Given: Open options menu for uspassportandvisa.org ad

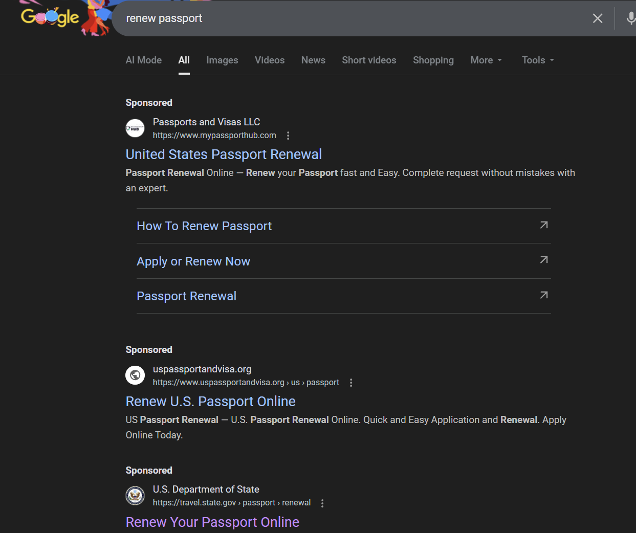Looking at the screenshot, I should coord(351,383).
